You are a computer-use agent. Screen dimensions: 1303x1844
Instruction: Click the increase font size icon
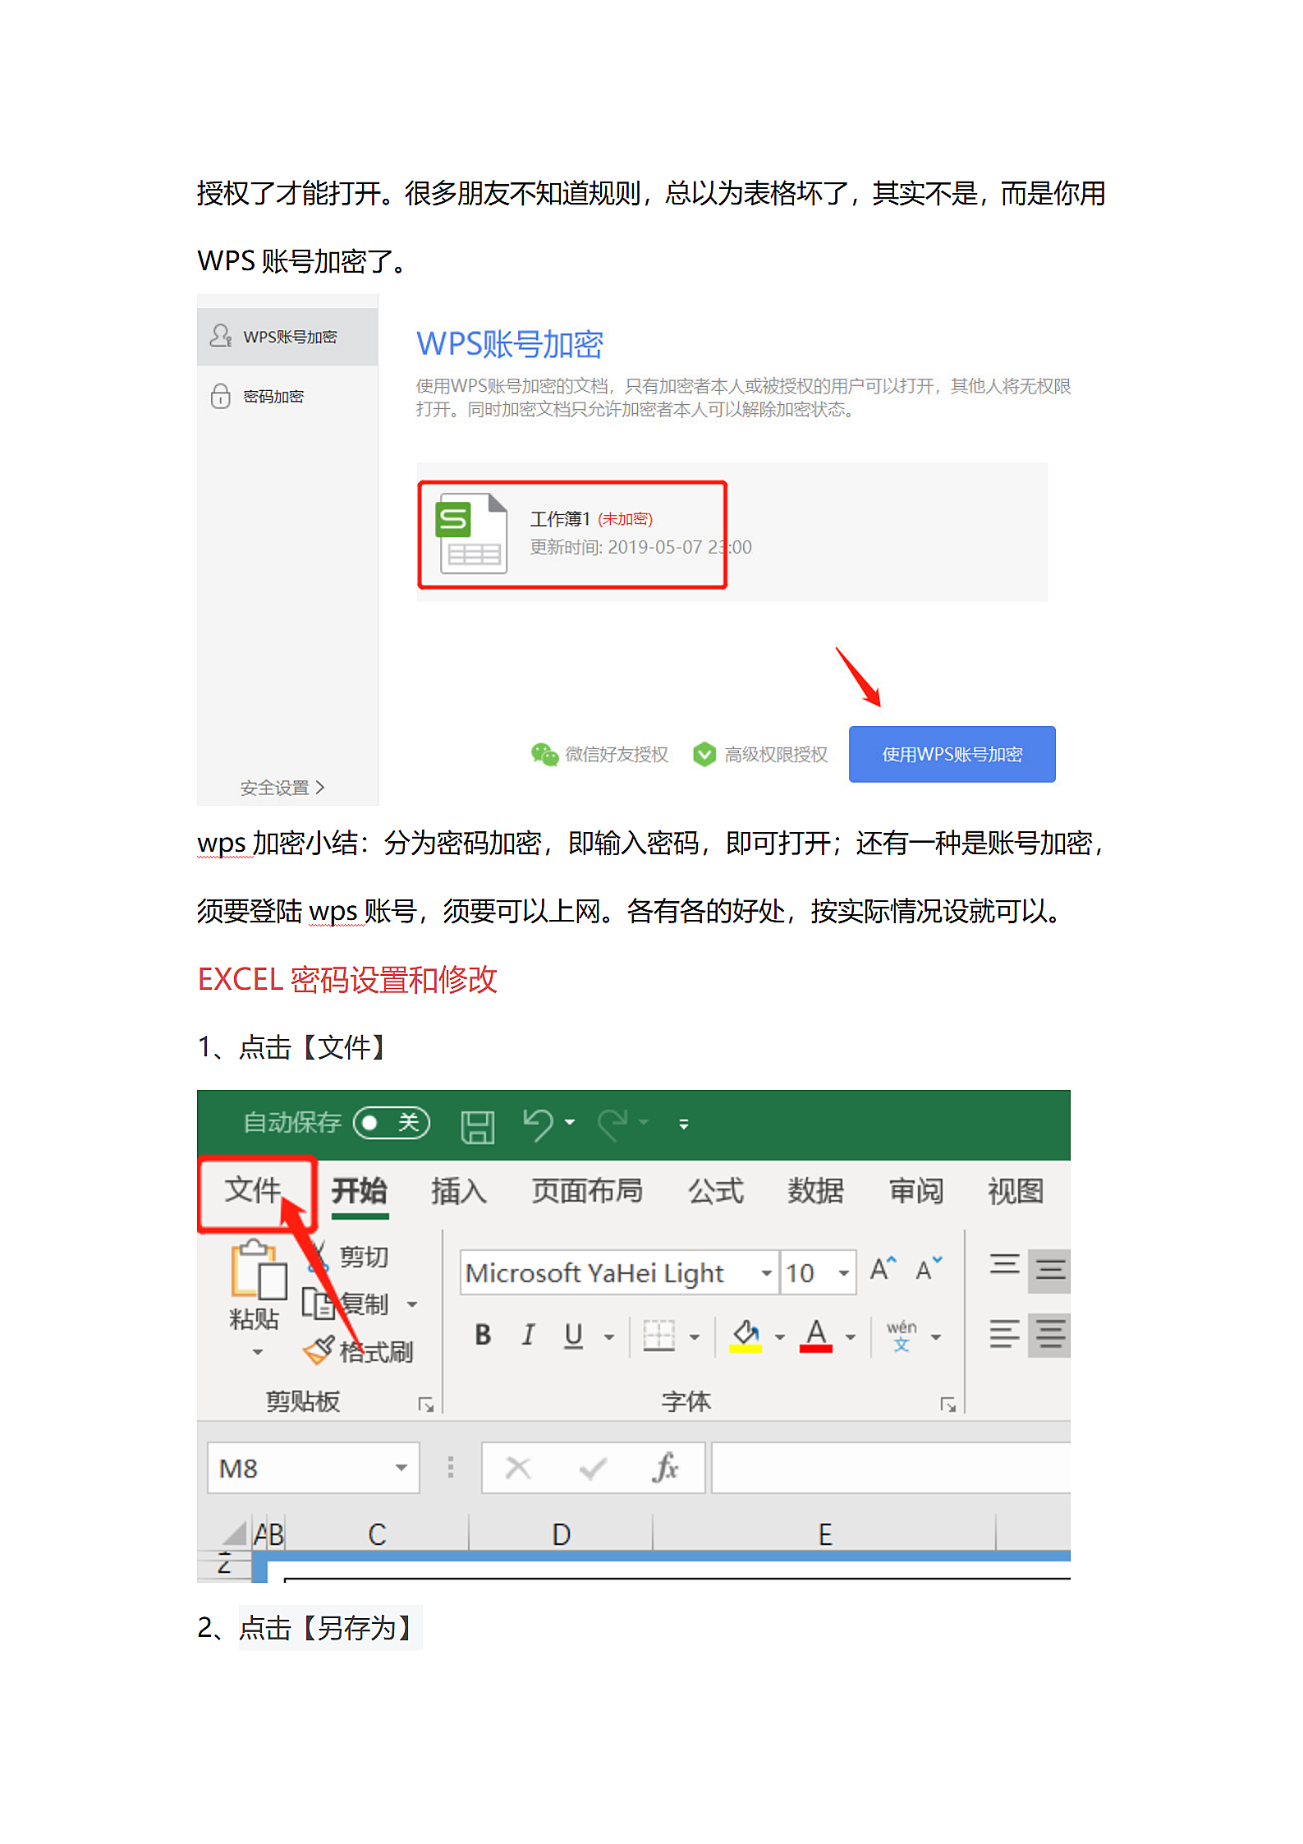[883, 1269]
